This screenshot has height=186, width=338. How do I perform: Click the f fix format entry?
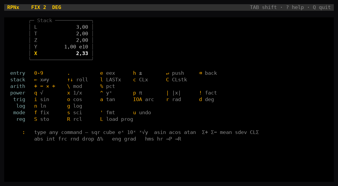[x=42, y=113]
